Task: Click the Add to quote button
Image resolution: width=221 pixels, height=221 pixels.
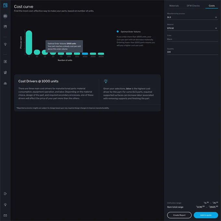Action: pyautogui.click(x=206, y=215)
